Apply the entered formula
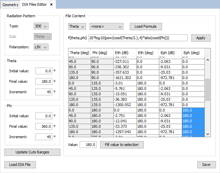220x173 pixels. click(200, 38)
